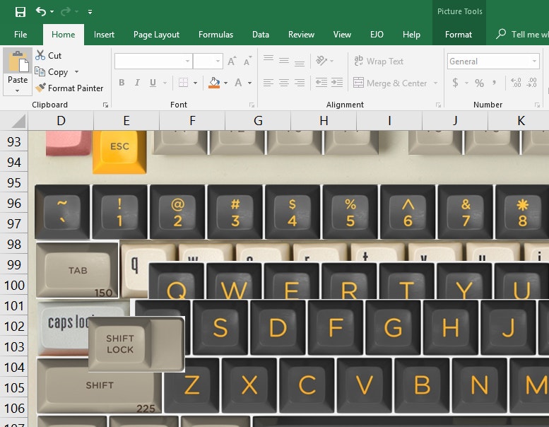Click the Accounting dollar format icon

pos(456,83)
